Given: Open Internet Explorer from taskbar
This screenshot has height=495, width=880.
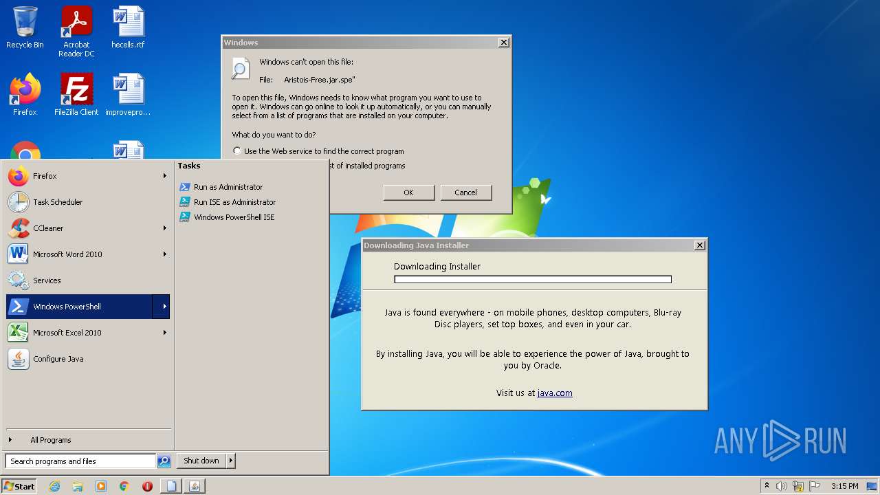Looking at the screenshot, I should tap(55, 486).
